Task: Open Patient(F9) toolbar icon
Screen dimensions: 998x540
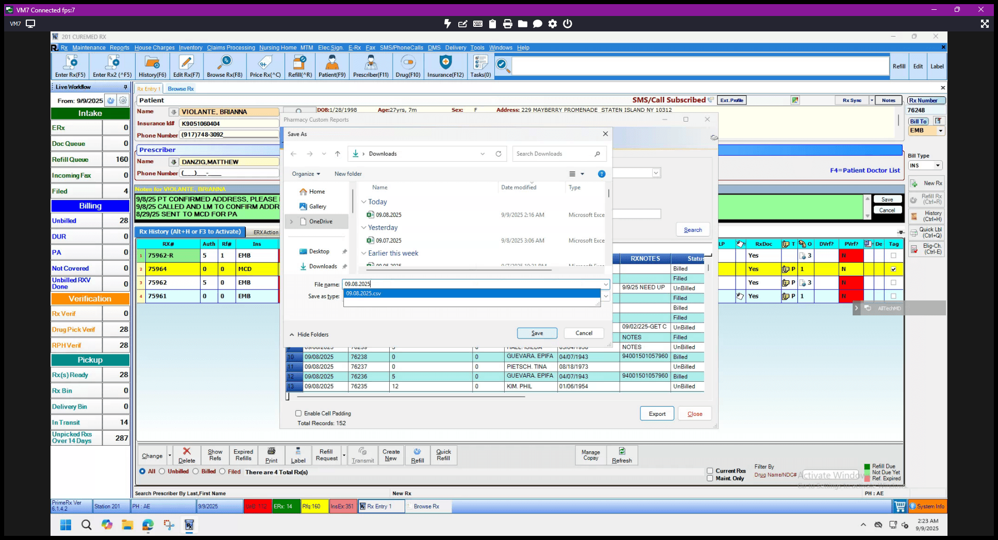Action: tap(332, 66)
